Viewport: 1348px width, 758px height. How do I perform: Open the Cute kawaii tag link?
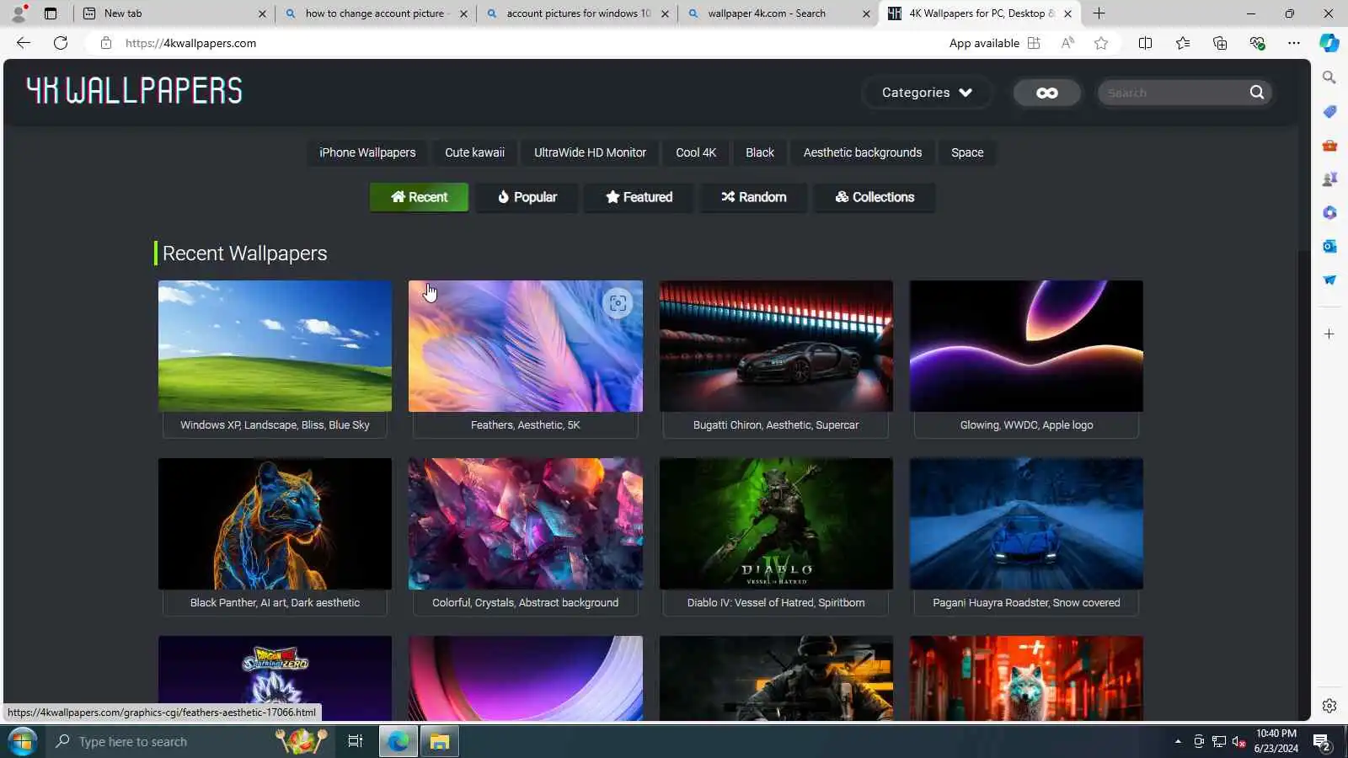475,152
